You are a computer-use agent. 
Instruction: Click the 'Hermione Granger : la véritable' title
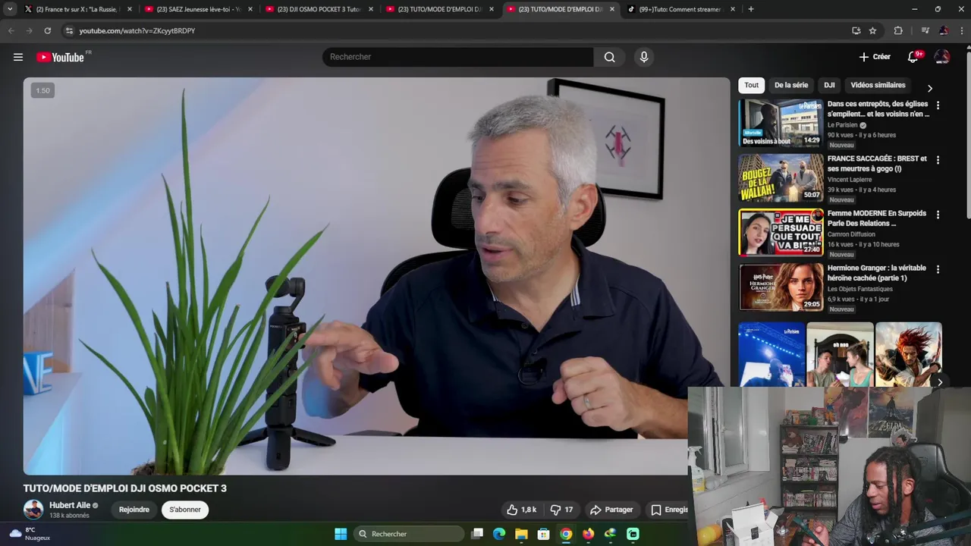pyautogui.click(x=876, y=272)
